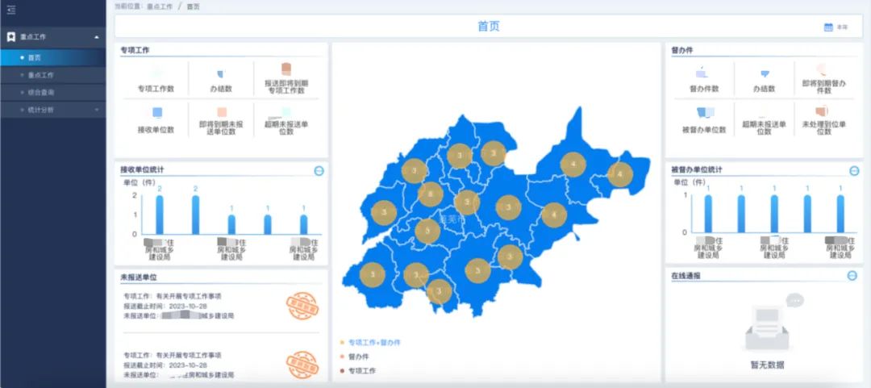Screen dimensions: 871x388
Task: Collapse the sidebar with the hamburger icon
Action: pos(11,10)
